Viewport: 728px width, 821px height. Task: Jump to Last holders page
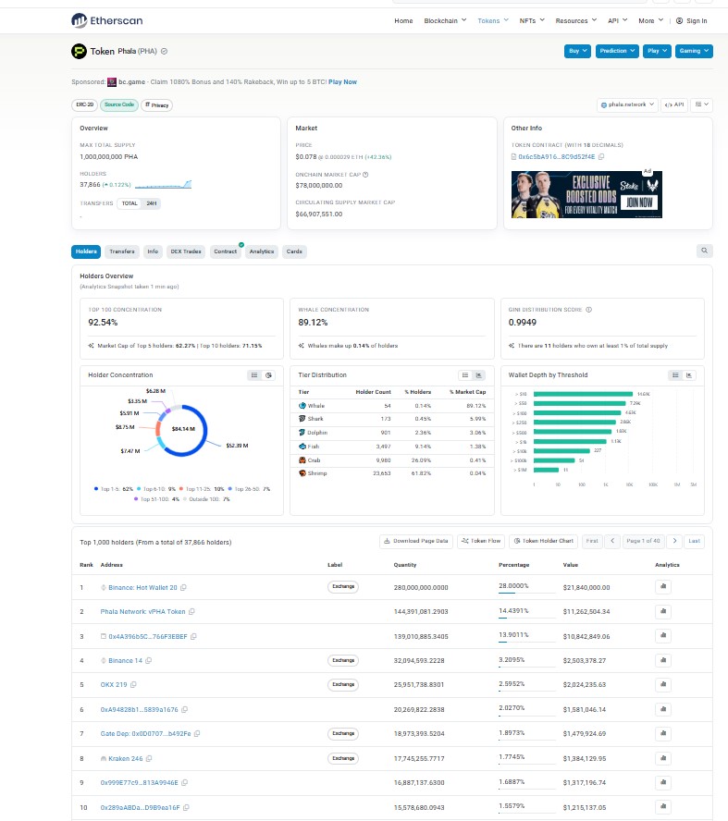(694, 541)
